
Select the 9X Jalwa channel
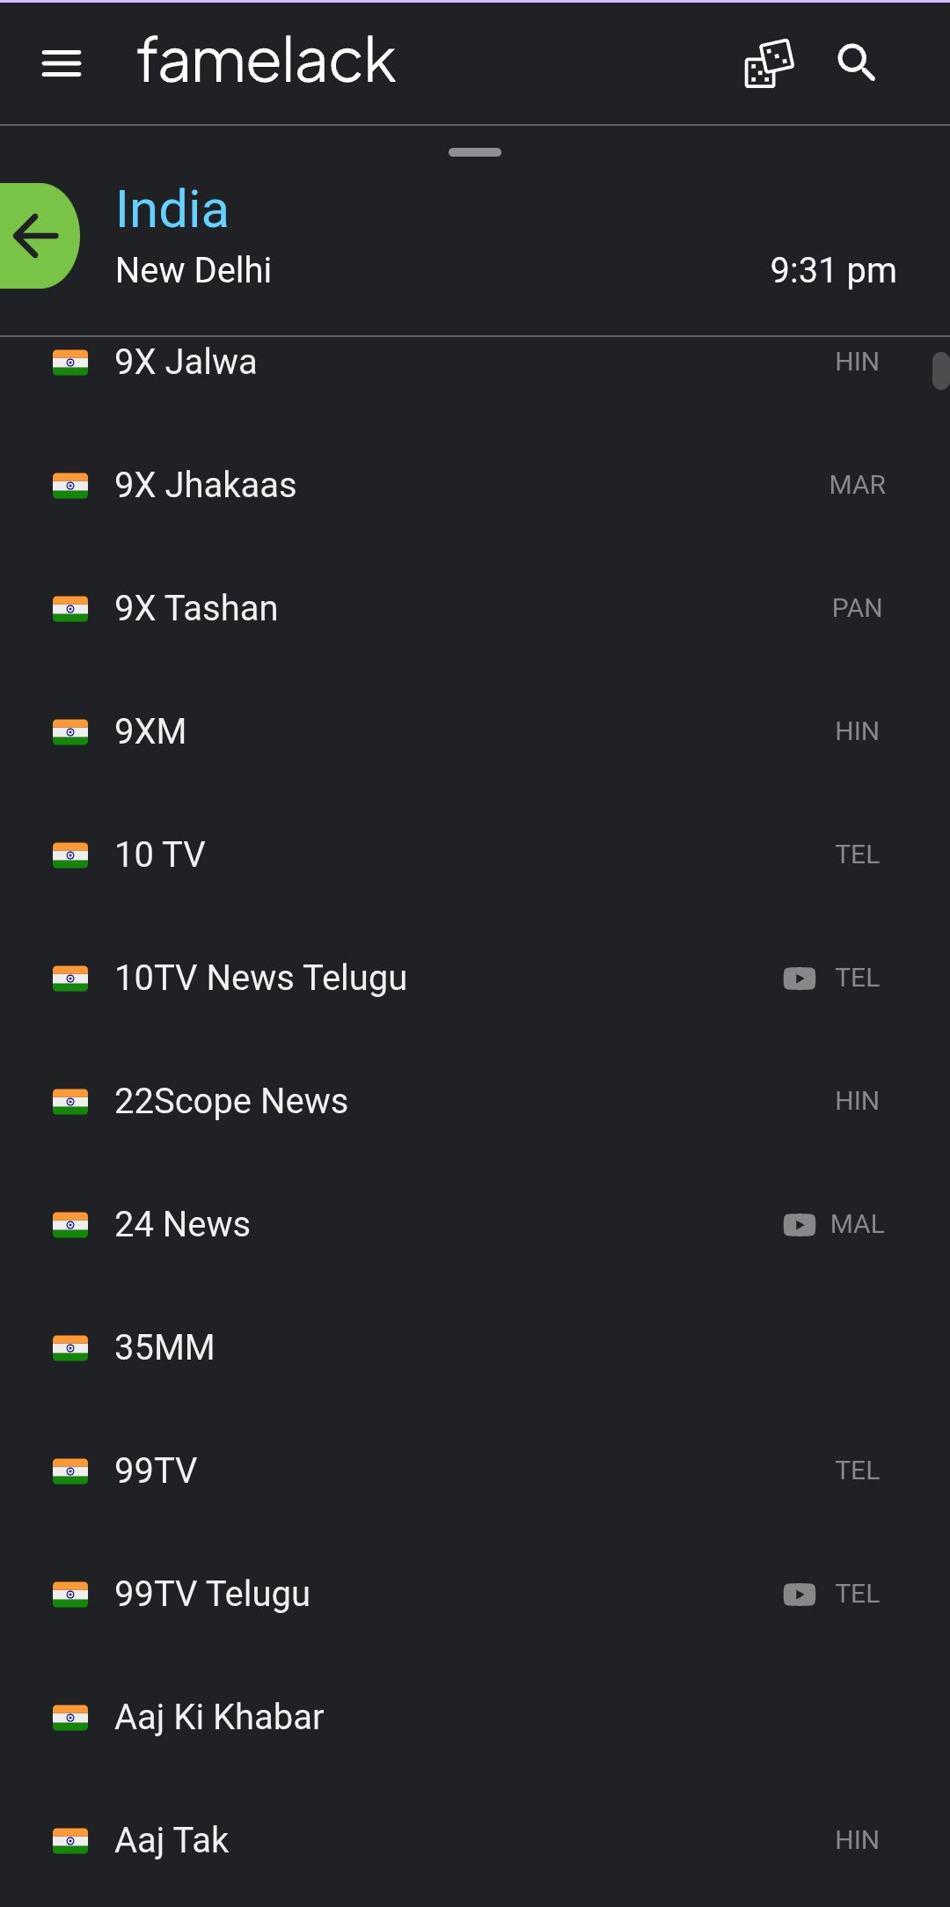pyautogui.click(x=186, y=363)
